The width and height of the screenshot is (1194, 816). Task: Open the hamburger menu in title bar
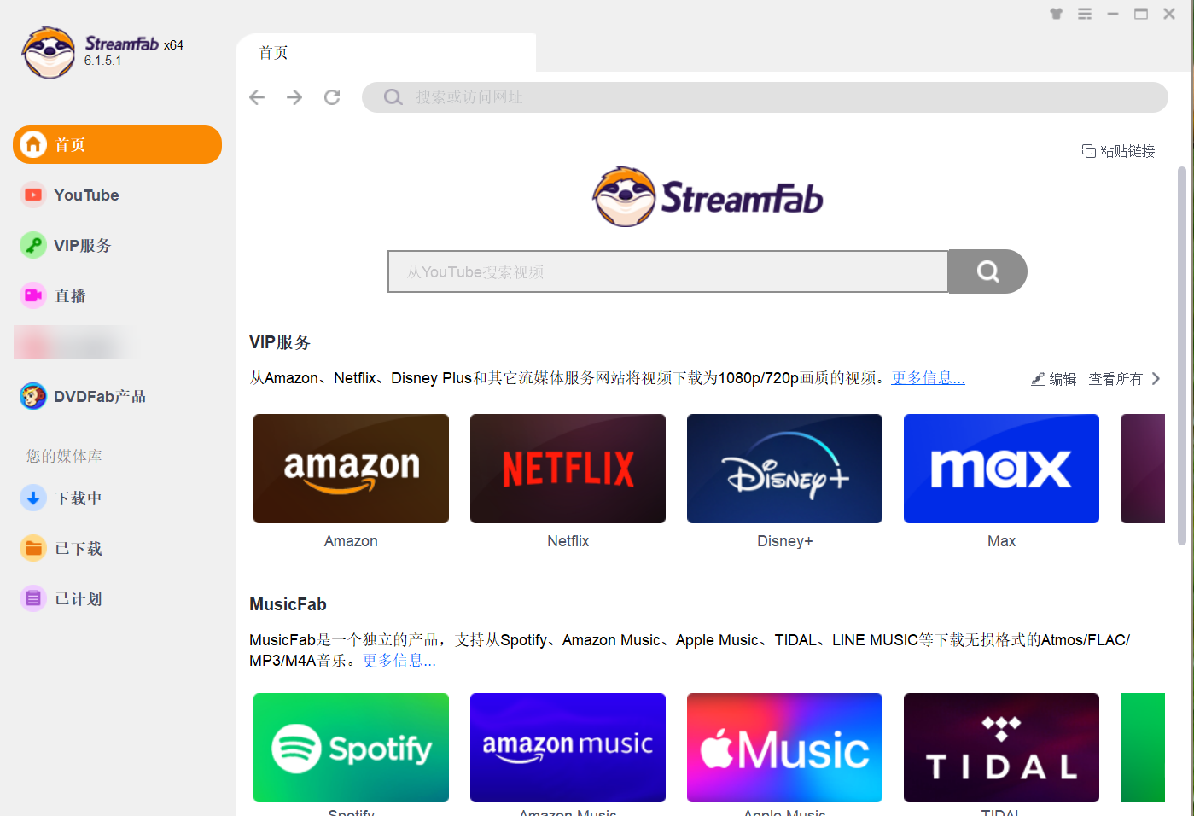(1085, 14)
